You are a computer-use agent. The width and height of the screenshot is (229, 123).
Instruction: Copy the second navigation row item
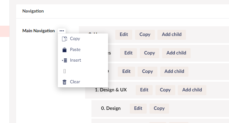point(150,53)
